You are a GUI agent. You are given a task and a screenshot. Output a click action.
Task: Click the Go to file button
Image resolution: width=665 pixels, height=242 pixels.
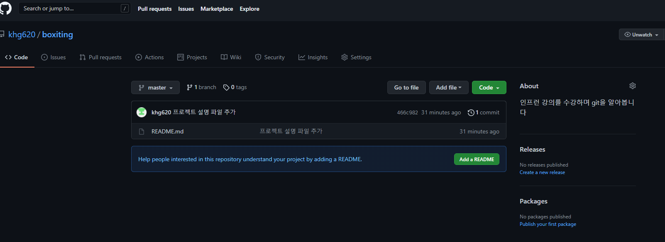(406, 87)
